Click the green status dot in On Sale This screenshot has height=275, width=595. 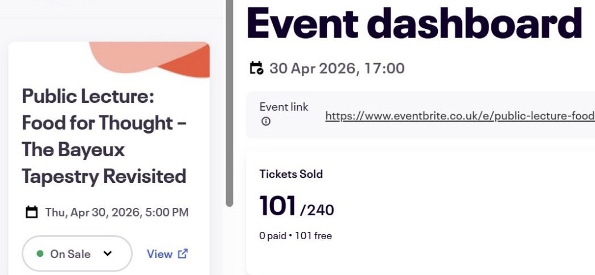pos(40,254)
